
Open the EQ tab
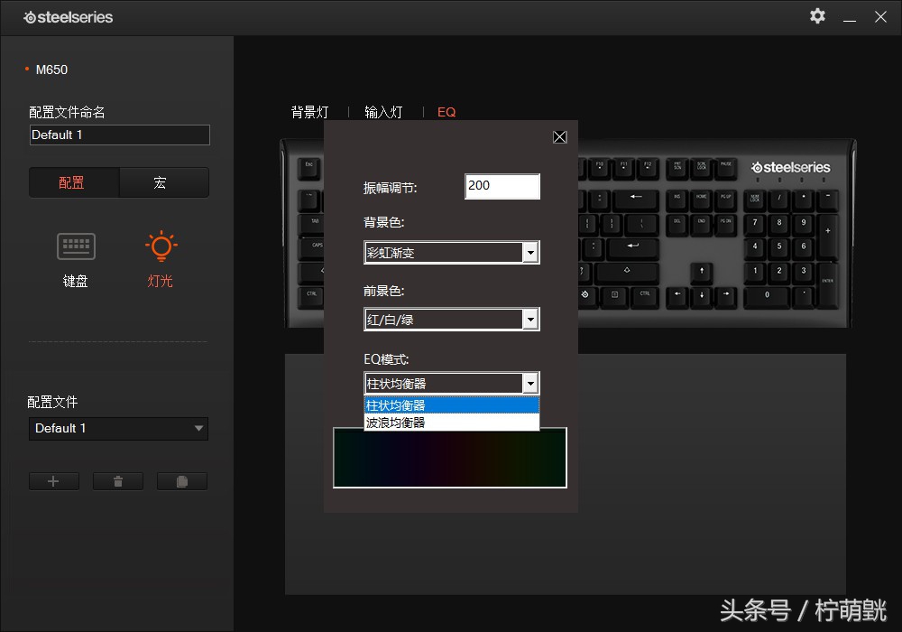(446, 112)
